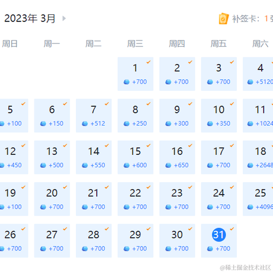Click the ore icon on day 7
Viewport: 273px width, 273px height.
(85, 123)
